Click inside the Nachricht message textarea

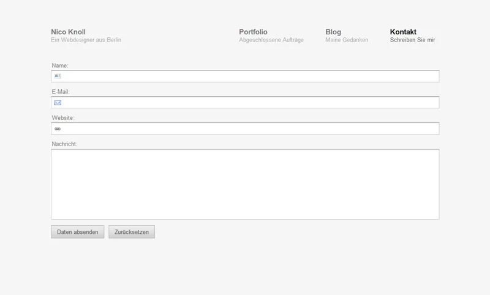(x=245, y=184)
